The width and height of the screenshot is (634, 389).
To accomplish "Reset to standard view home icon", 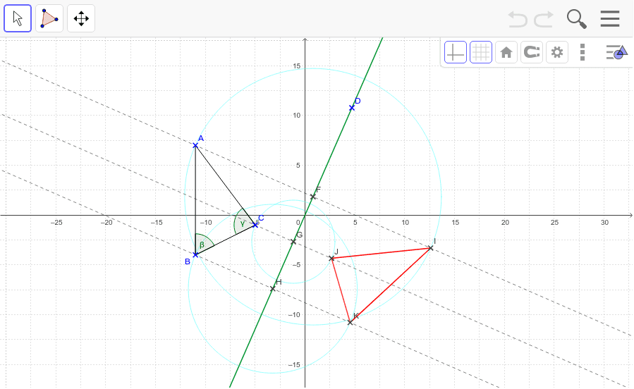I will tap(506, 52).
